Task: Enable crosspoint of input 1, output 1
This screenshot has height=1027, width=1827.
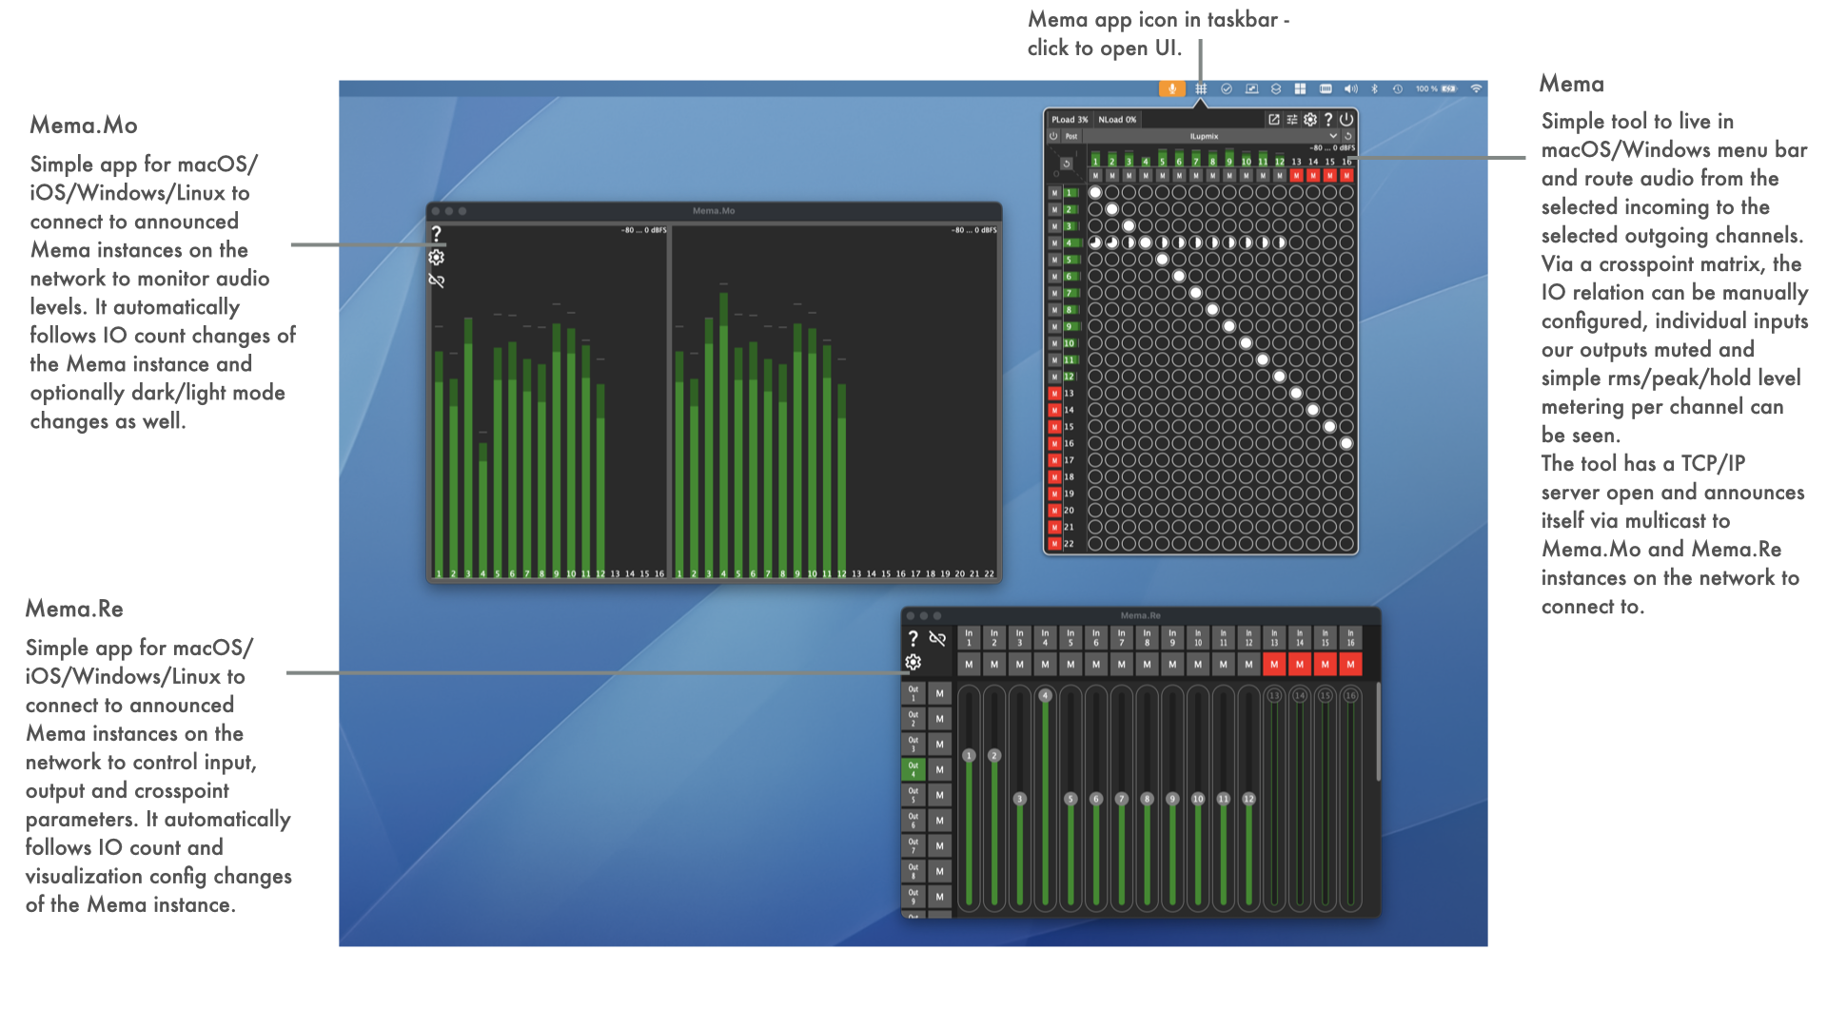Action: tap(1095, 192)
